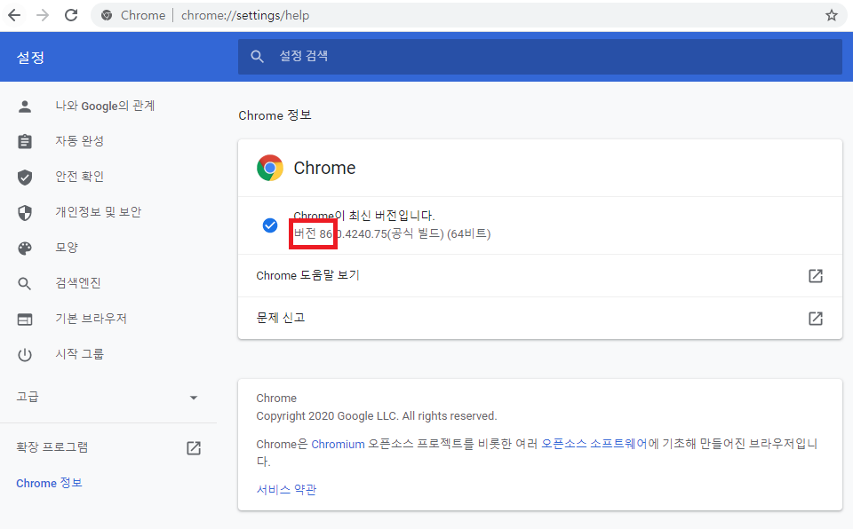Bookmark this page with star icon
The image size is (853, 529).
(832, 15)
